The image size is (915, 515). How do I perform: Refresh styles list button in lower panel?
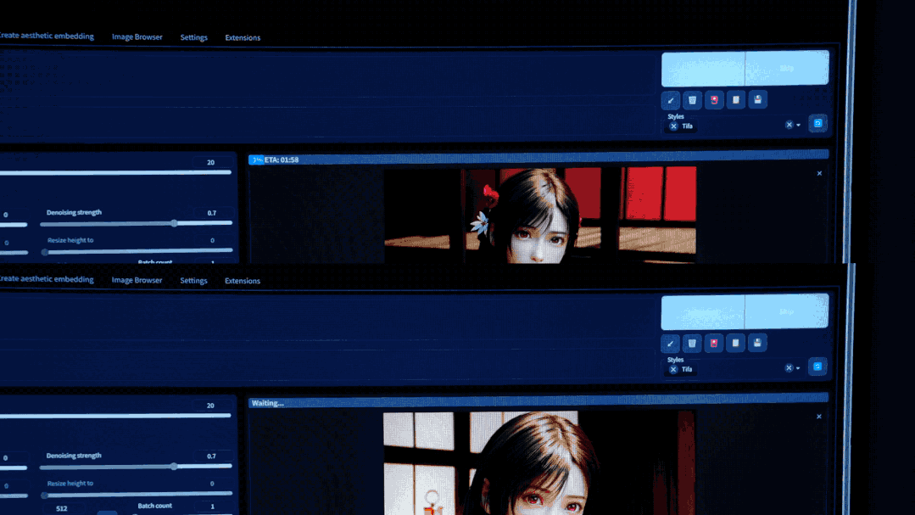coord(817,367)
